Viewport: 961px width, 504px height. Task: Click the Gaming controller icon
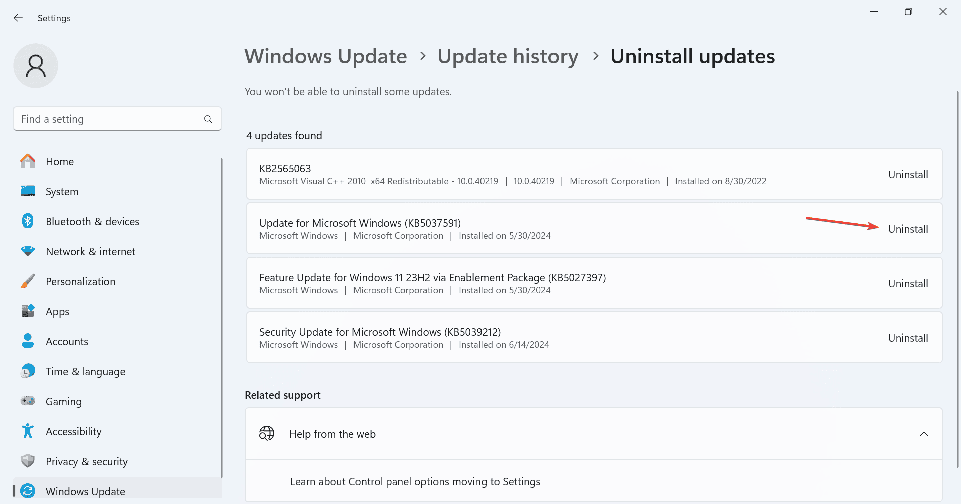point(28,401)
